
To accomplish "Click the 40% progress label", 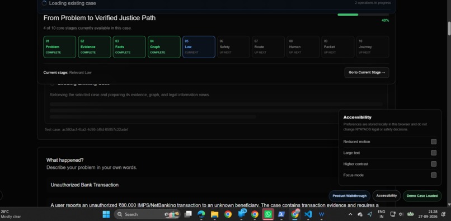I will click(385, 21).
